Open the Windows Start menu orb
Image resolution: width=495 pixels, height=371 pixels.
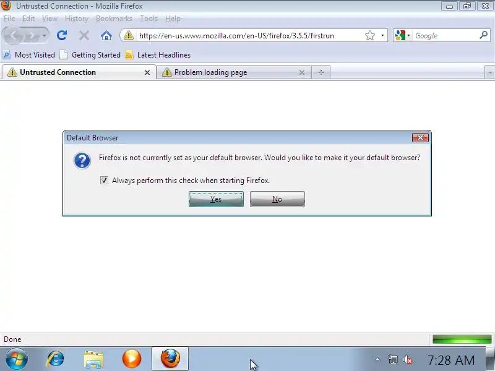point(17,359)
